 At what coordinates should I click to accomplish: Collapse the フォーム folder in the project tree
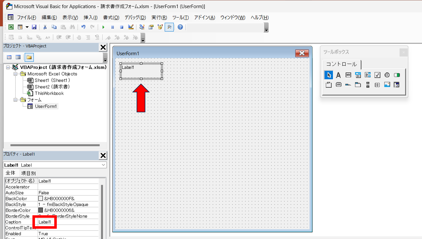pos(15,100)
